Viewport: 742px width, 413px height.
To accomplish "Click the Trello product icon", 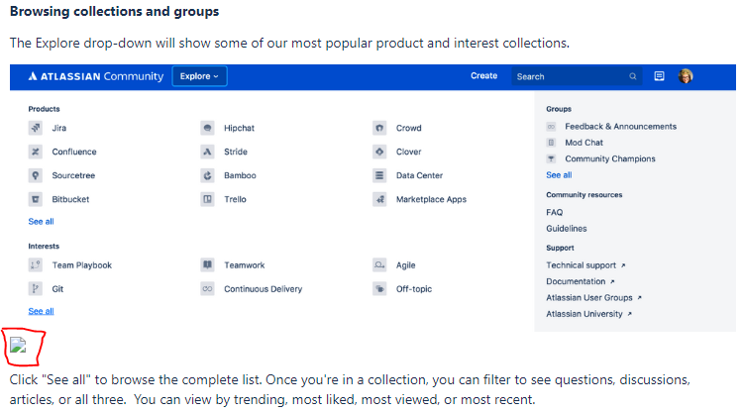I will click(x=207, y=199).
